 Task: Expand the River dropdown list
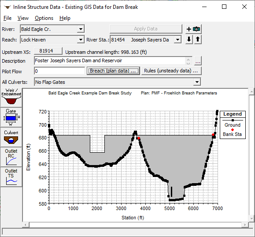81,29
